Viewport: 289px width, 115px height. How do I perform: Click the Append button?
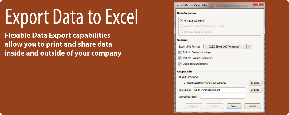click(194, 106)
